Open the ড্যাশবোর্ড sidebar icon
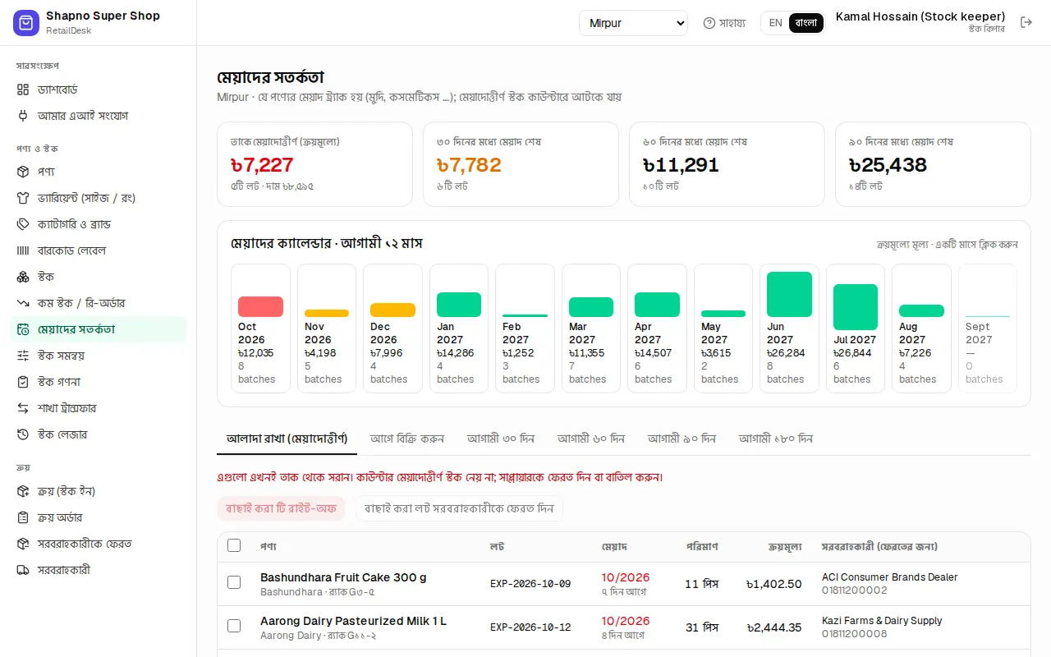Screen dimensions: 1051x657 click(23, 90)
